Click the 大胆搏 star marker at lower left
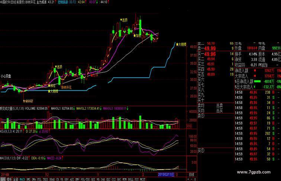Screen dimensions: 281x181 (53, 91)
